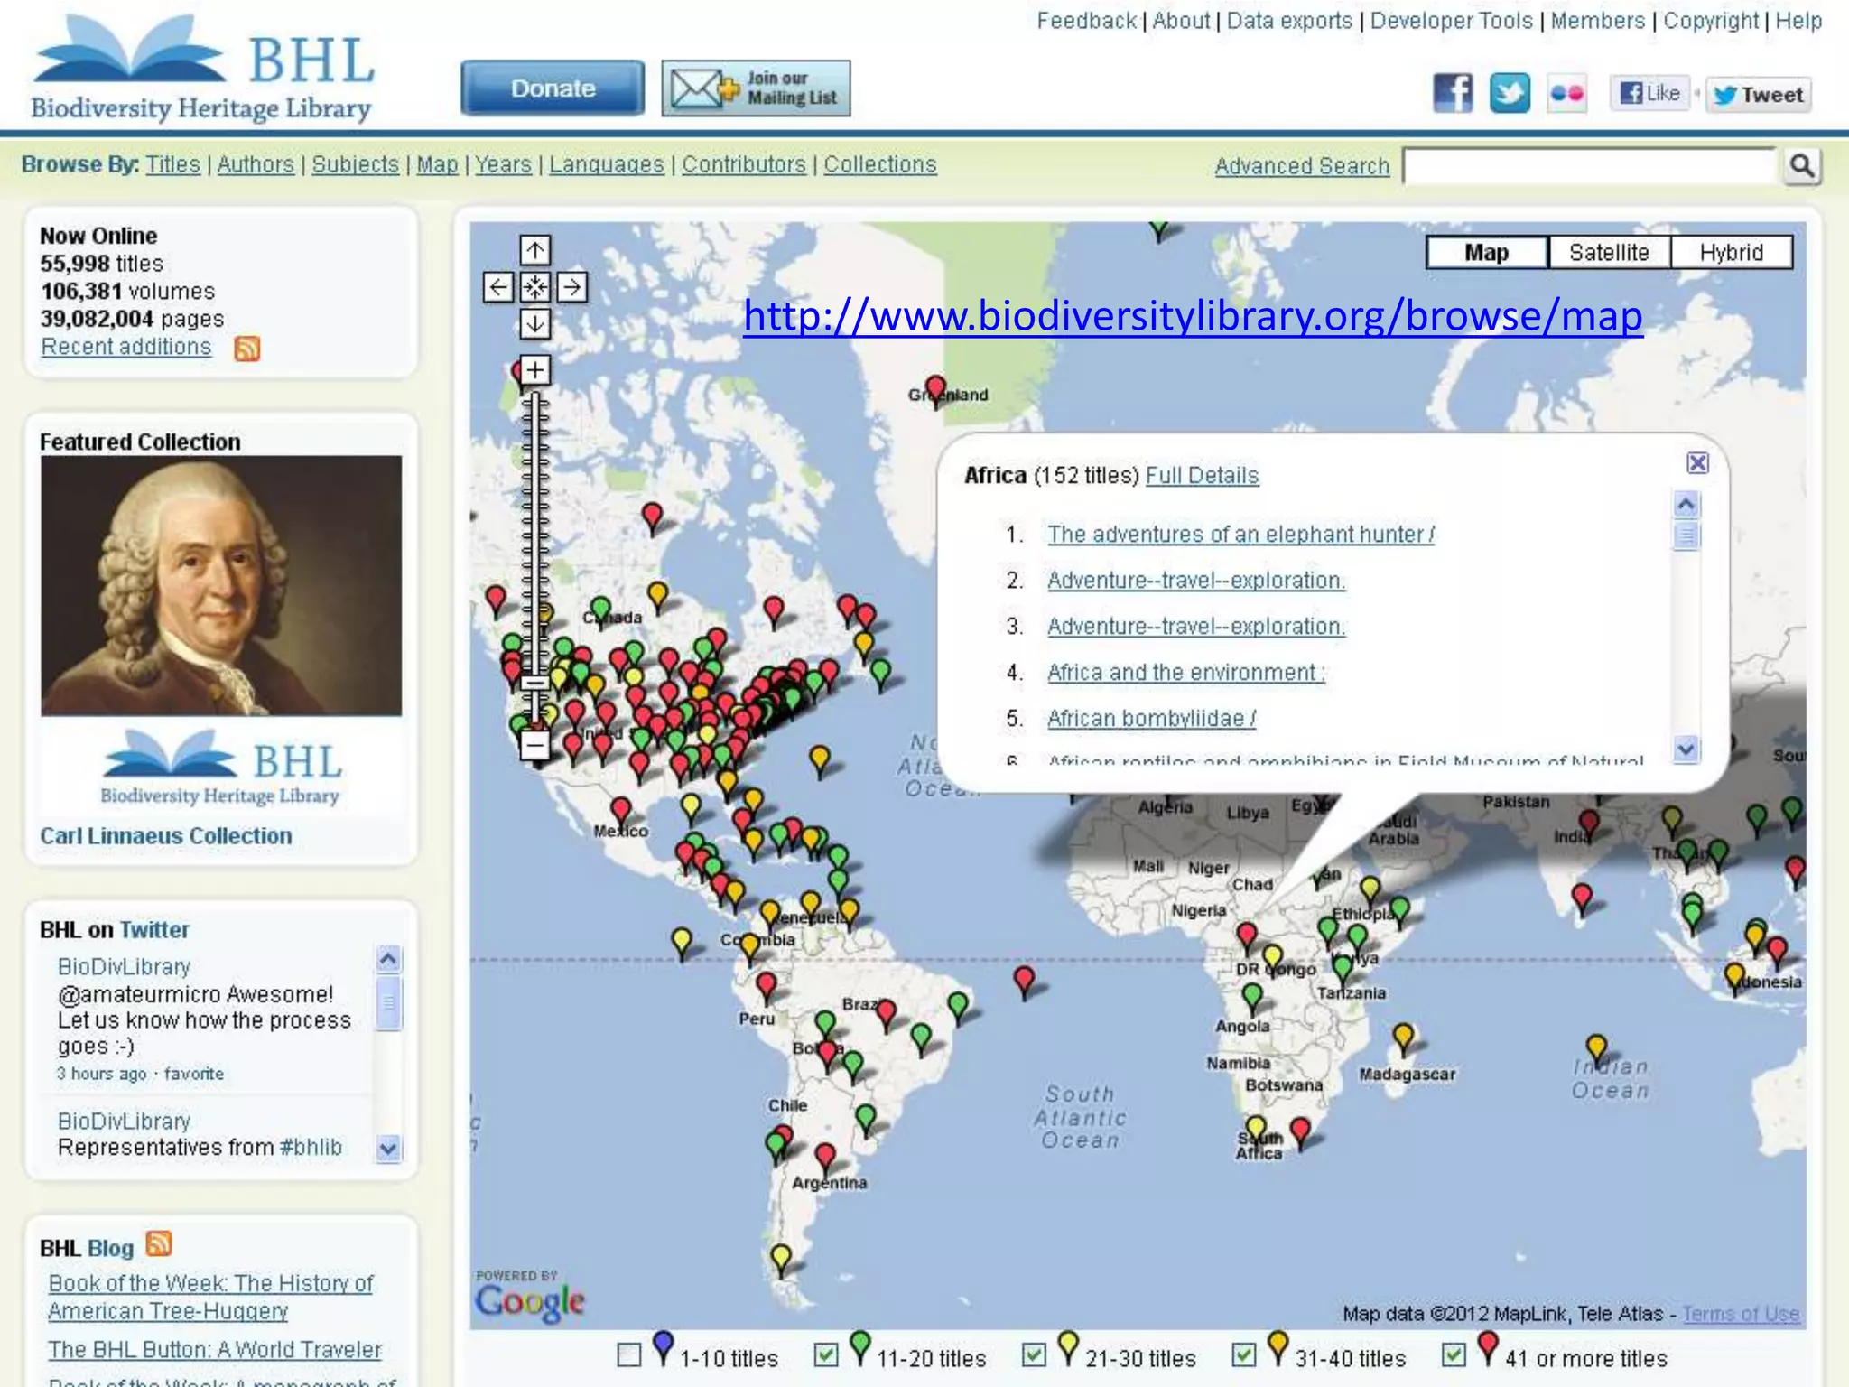Close the Africa info popup
The width and height of the screenshot is (1849, 1387).
coord(1697,463)
